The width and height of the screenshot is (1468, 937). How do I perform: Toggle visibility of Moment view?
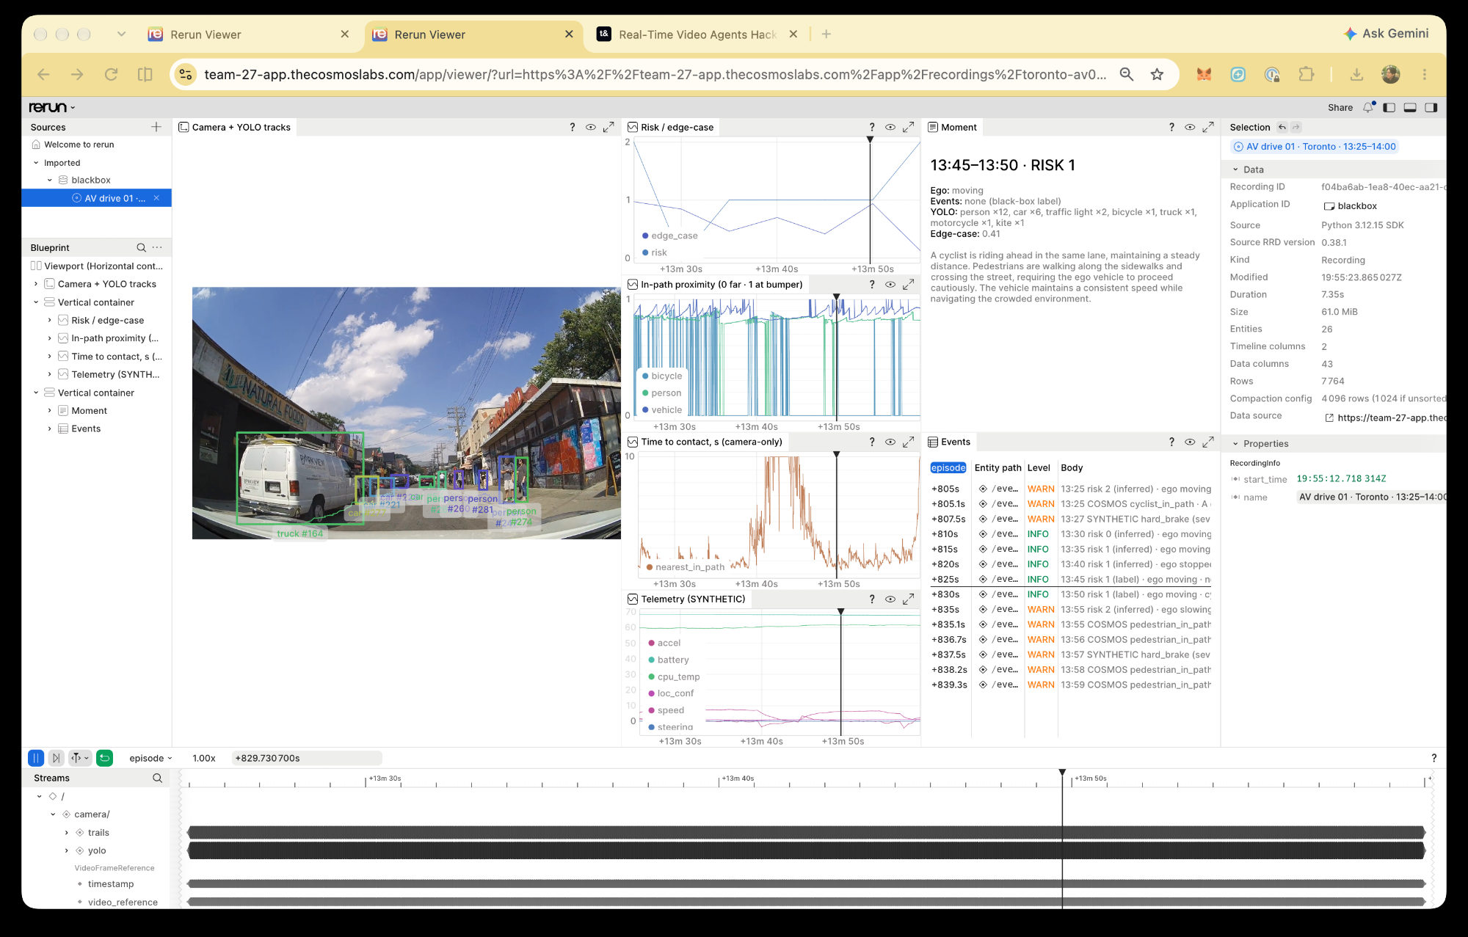tap(1190, 128)
